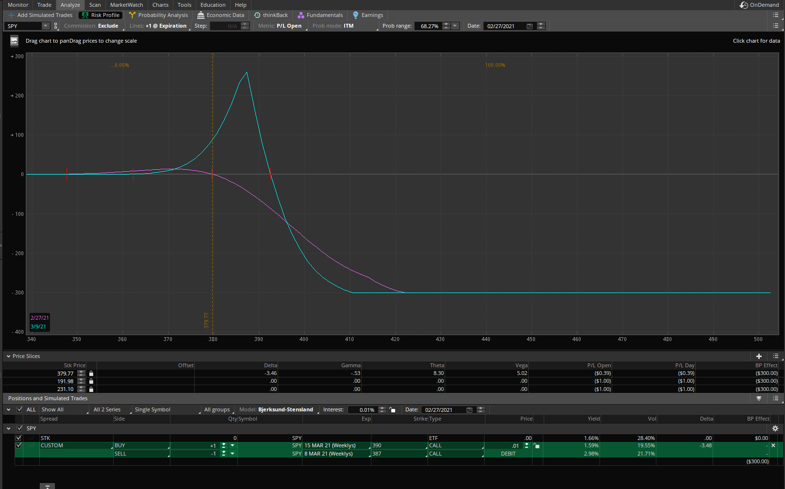Open the Fundamentals tab
This screenshot has height=489, width=785.
[320, 15]
